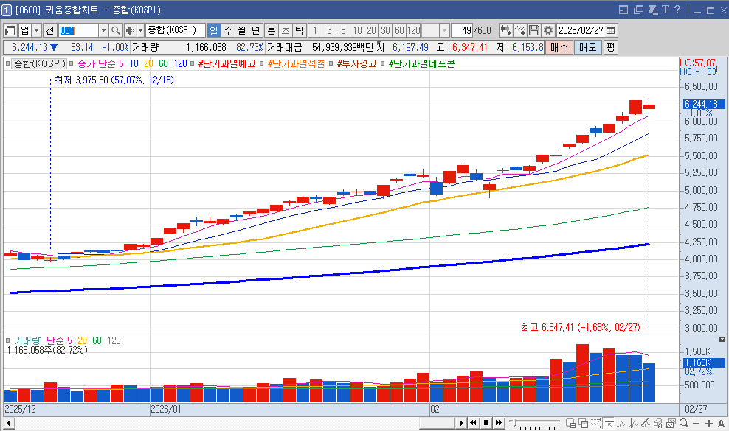Expand the index code dropdown arrow

(x=104, y=30)
